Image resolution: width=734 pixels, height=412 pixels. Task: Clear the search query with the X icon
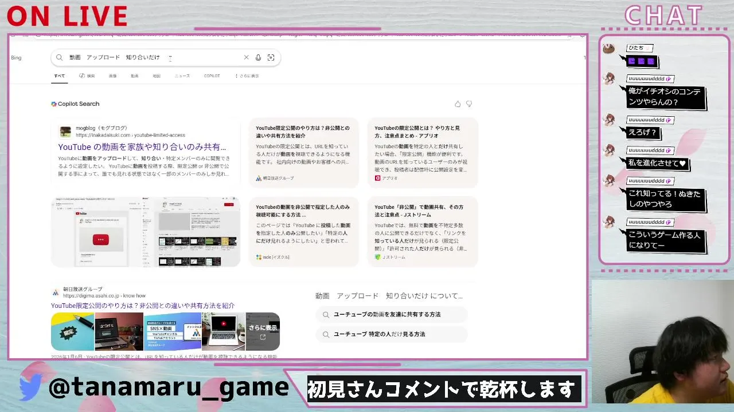pos(247,58)
